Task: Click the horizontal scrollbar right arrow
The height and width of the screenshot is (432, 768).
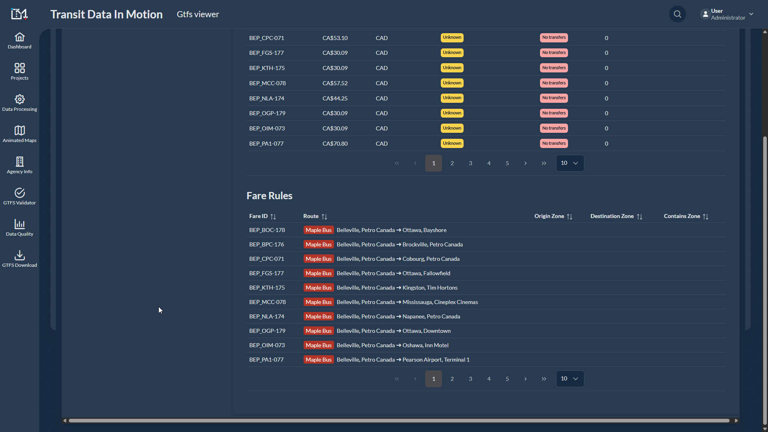Action: click(736, 420)
